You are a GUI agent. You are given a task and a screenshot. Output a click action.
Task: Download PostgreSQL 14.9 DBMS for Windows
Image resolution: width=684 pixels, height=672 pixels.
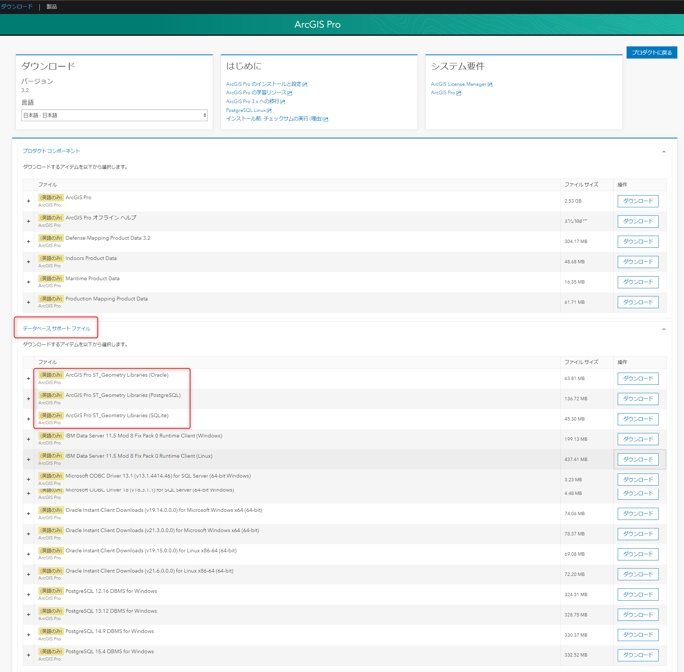[x=638, y=635]
